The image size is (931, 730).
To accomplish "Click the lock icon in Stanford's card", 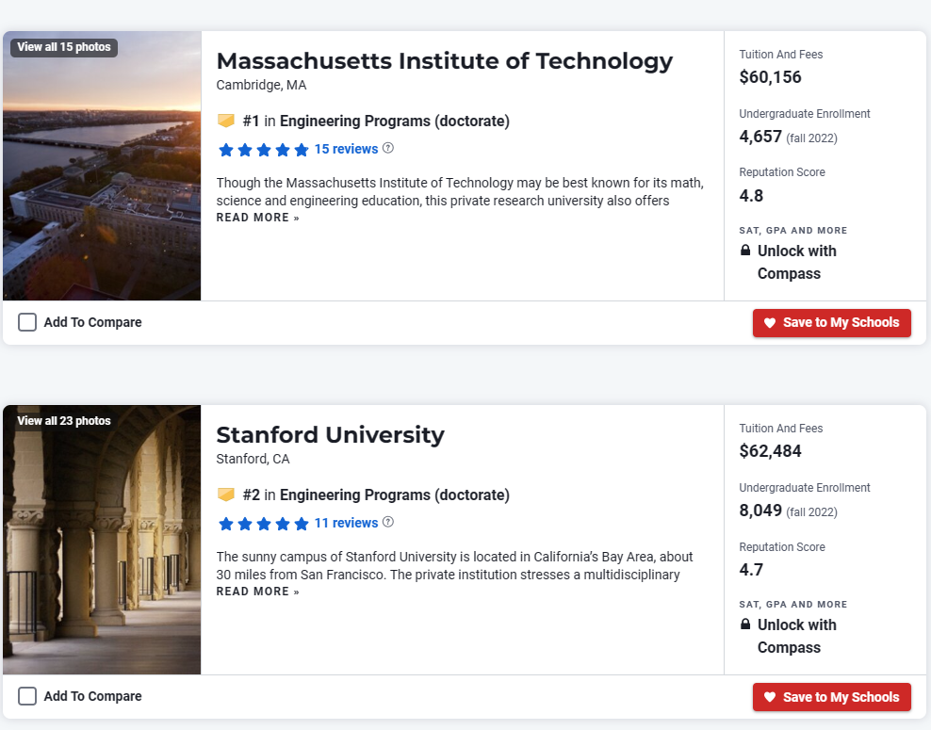I will (x=745, y=625).
